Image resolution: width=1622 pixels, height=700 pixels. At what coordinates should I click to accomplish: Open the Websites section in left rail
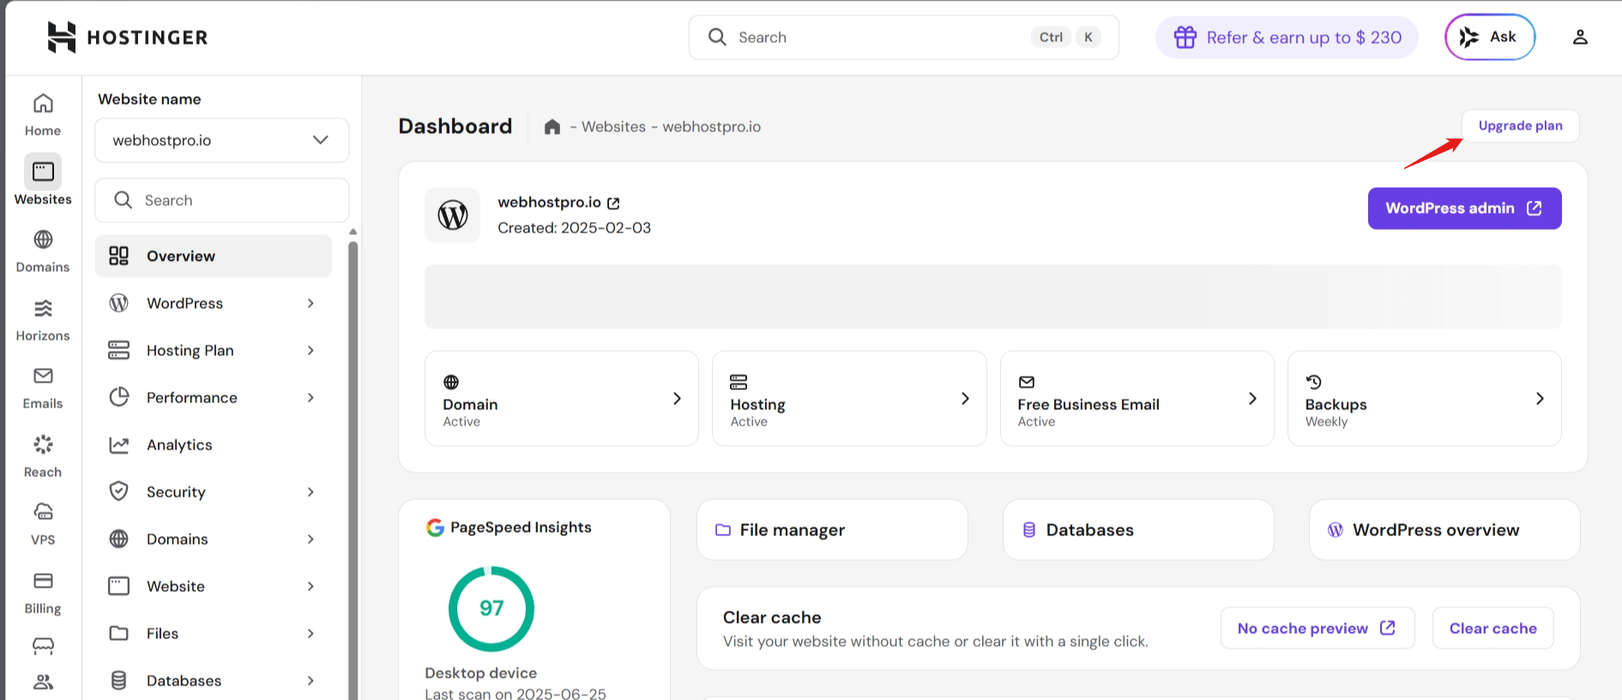tap(43, 181)
